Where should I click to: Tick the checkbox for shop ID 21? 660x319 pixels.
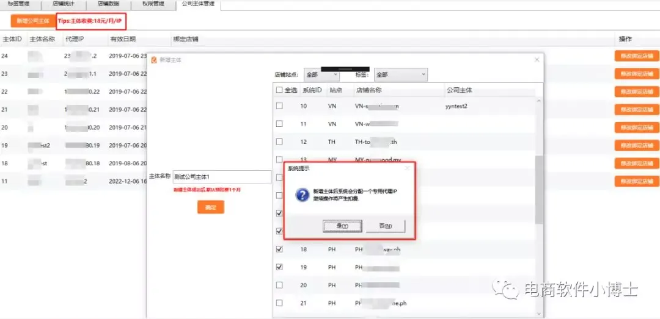pyautogui.click(x=279, y=303)
